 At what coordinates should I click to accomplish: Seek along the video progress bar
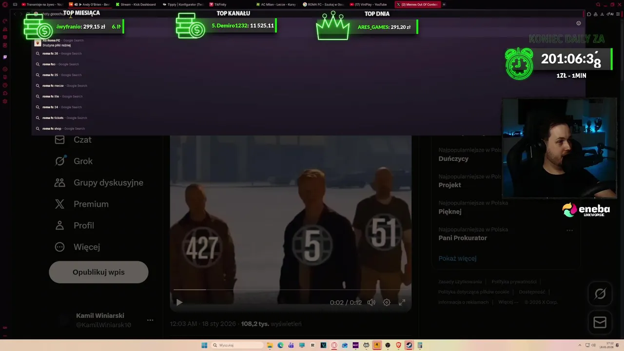click(290, 290)
